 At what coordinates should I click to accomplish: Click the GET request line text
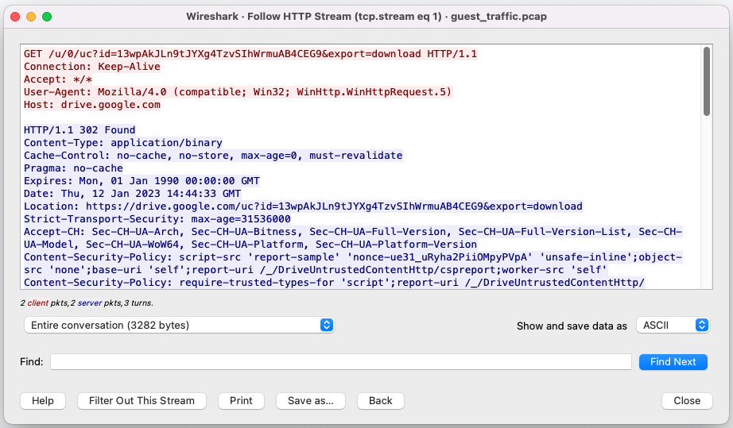coord(250,54)
